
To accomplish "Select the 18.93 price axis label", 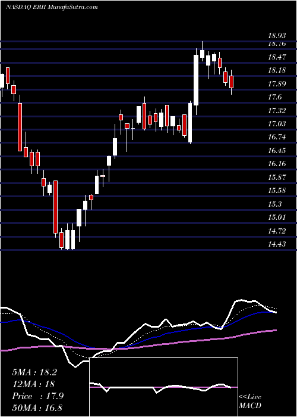I will 277,36.
